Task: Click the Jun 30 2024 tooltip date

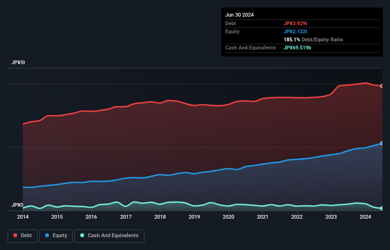Action: 239,15
